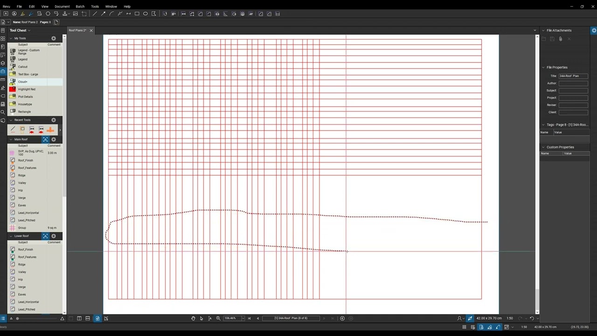
Task: Toggle the highlighted single page view mode
Action: (x=97, y=318)
